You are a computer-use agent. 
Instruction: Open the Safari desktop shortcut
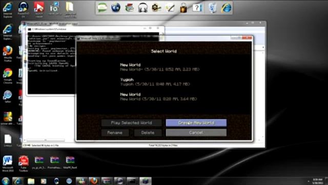point(8,97)
